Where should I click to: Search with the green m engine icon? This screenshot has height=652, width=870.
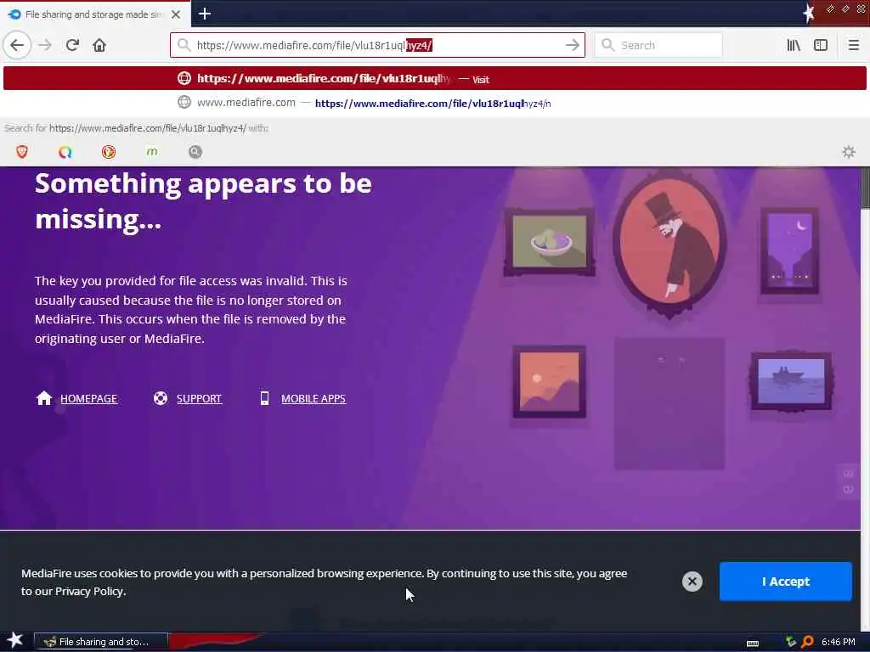(152, 151)
